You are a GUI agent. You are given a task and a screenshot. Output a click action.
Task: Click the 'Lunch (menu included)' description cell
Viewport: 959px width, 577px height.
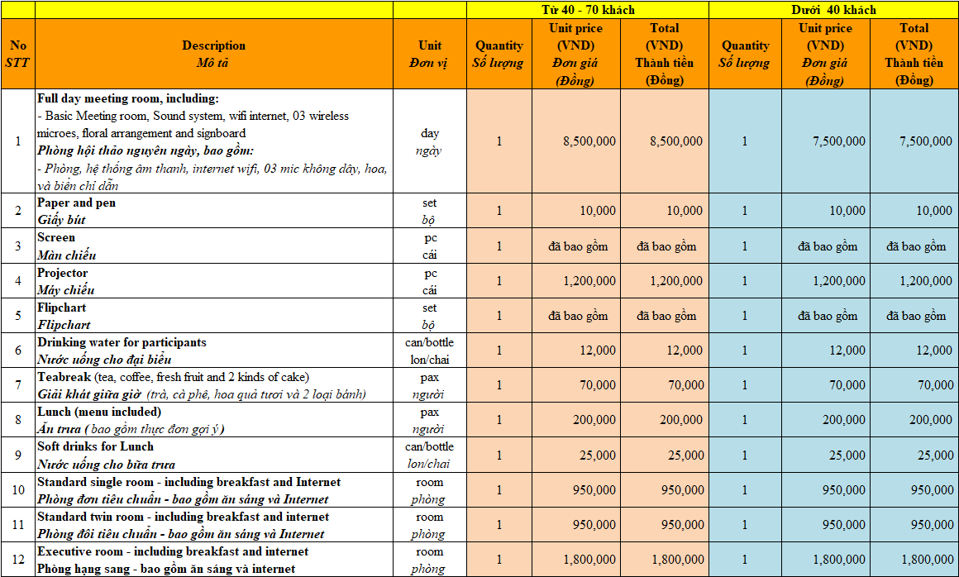coord(214,420)
